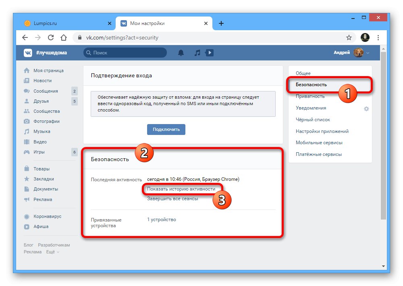The width and height of the screenshot is (403, 286).
Task: Open the Приватность settings section
Action: point(310,96)
